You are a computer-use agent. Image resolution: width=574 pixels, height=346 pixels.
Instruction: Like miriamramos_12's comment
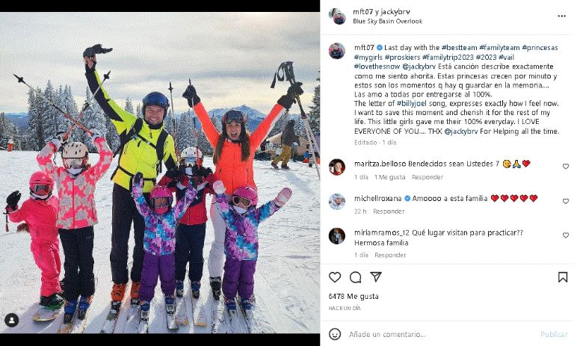(566, 235)
